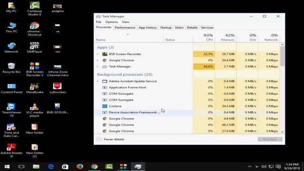
Task: Click Background processes (28) heading
Action: 124,75
